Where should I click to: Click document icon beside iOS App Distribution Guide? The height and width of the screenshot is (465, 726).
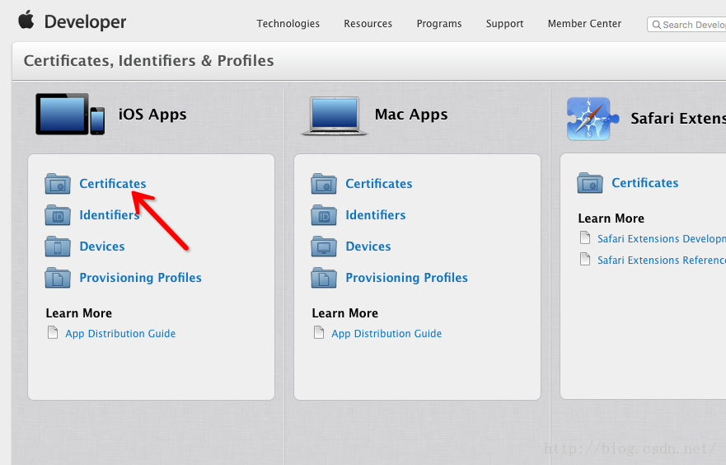click(x=53, y=332)
